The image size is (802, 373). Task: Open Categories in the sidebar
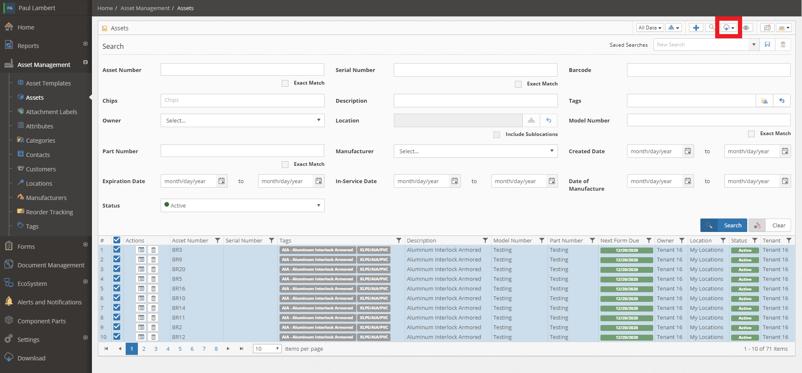pos(40,140)
